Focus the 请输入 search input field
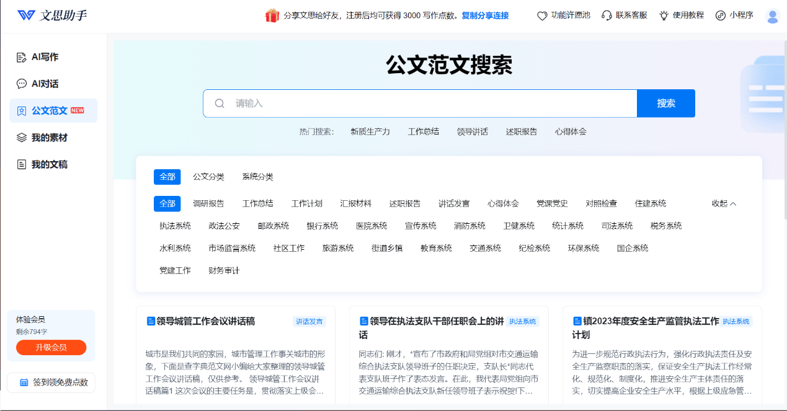 coord(428,104)
